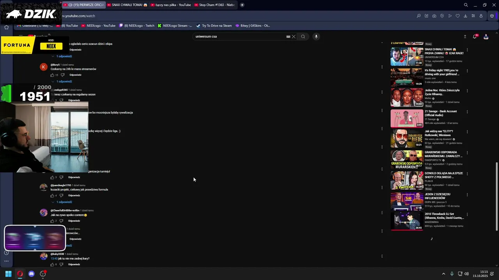Start voice search with the microphone
The height and width of the screenshot is (280, 499).
click(316, 37)
